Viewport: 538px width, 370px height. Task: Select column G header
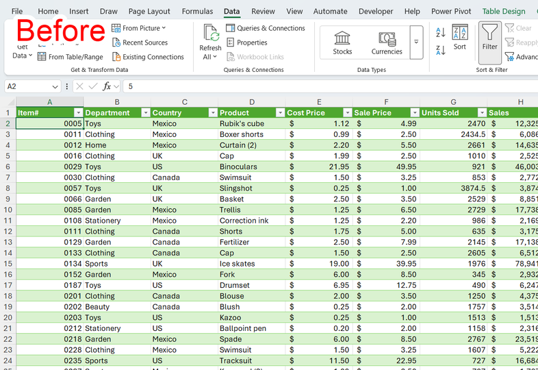click(453, 102)
